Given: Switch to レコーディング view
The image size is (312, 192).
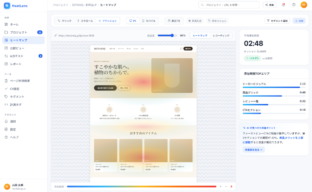Looking at the screenshot, I should [221, 35].
